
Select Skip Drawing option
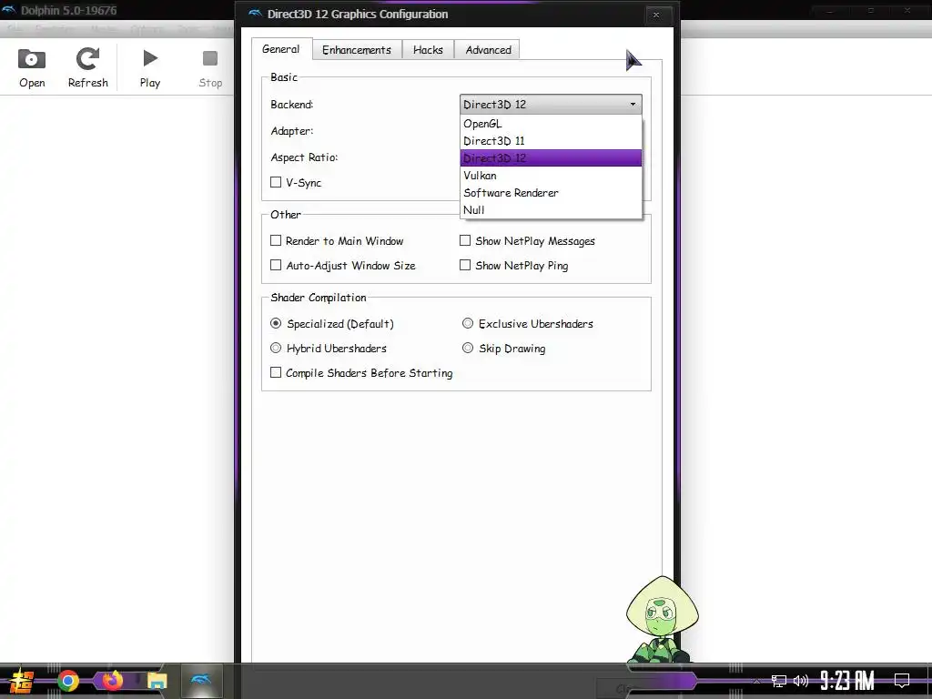pyautogui.click(x=468, y=348)
